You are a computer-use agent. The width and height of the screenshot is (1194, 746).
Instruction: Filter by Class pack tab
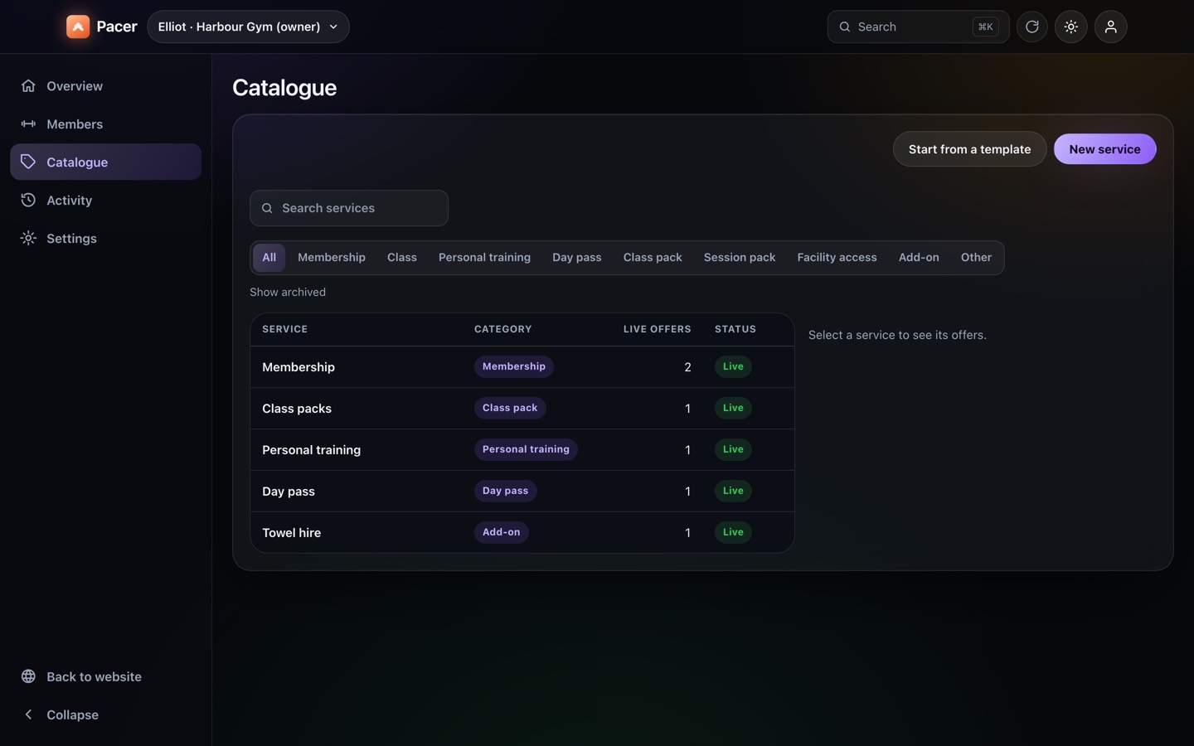(653, 258)
